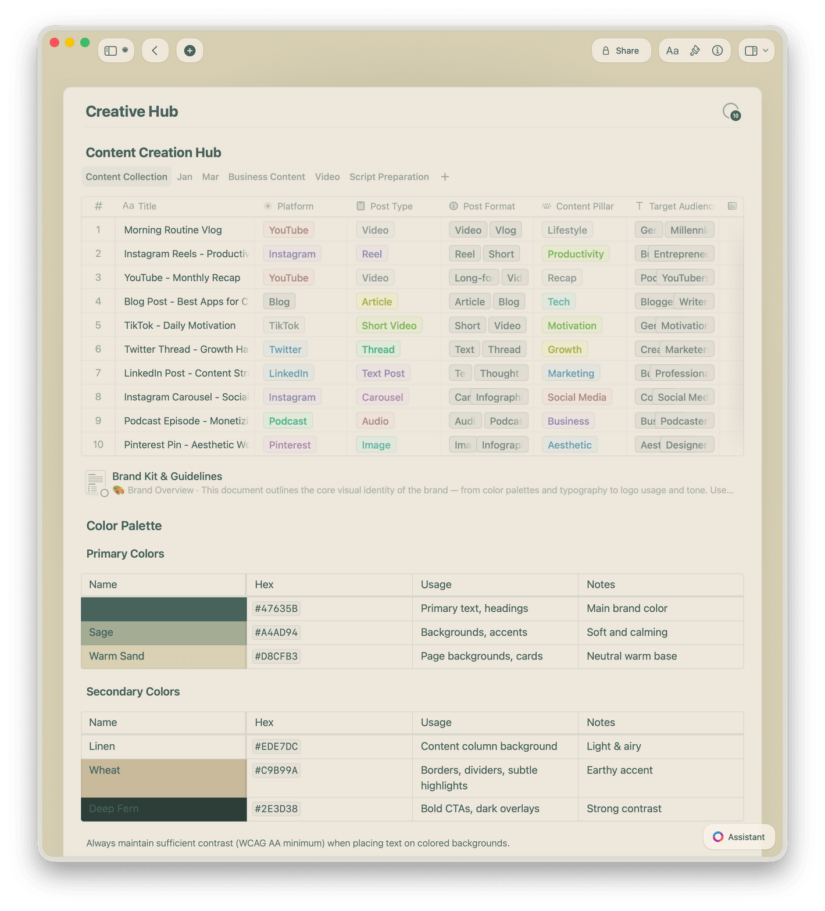
Task: Launch the Assistant button
Action: click(x=739, y=837)
